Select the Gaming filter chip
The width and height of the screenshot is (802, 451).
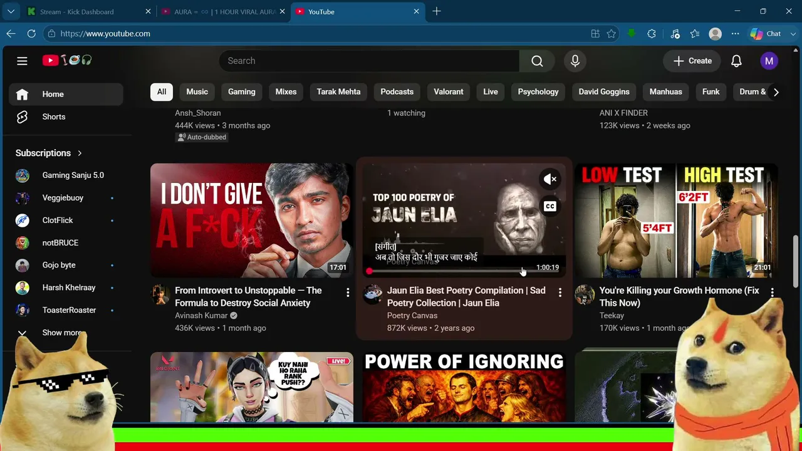point(242,92)
